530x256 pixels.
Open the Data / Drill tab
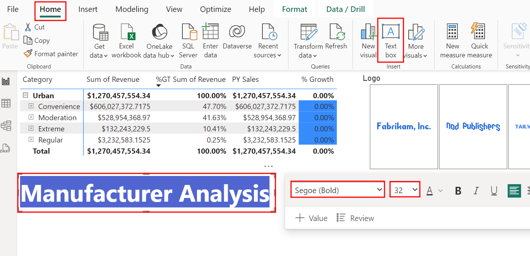click(345, 9)
